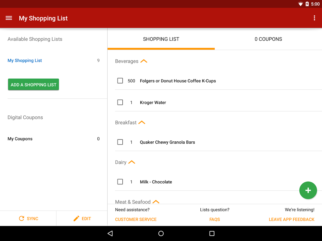
Task: Check off Kroger Water item
Action: point(120,102)
